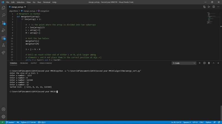Change indentation via Spaces: 4
This screenshot has width=222, height=124.
click(187, 122)
